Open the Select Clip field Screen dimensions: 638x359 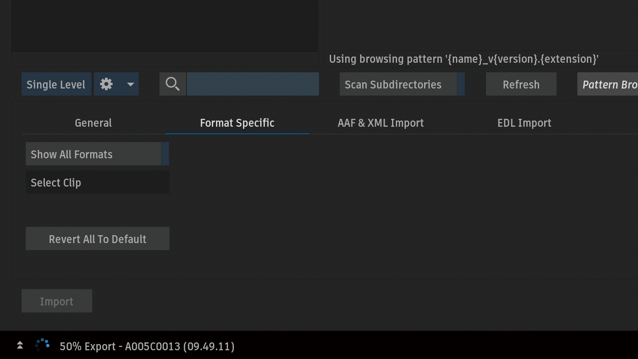[x=97, y=182]
